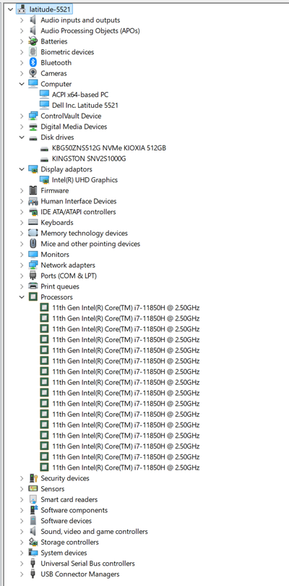
Task: Click the Security devices key icon
Action: click(x=33, y=478)
